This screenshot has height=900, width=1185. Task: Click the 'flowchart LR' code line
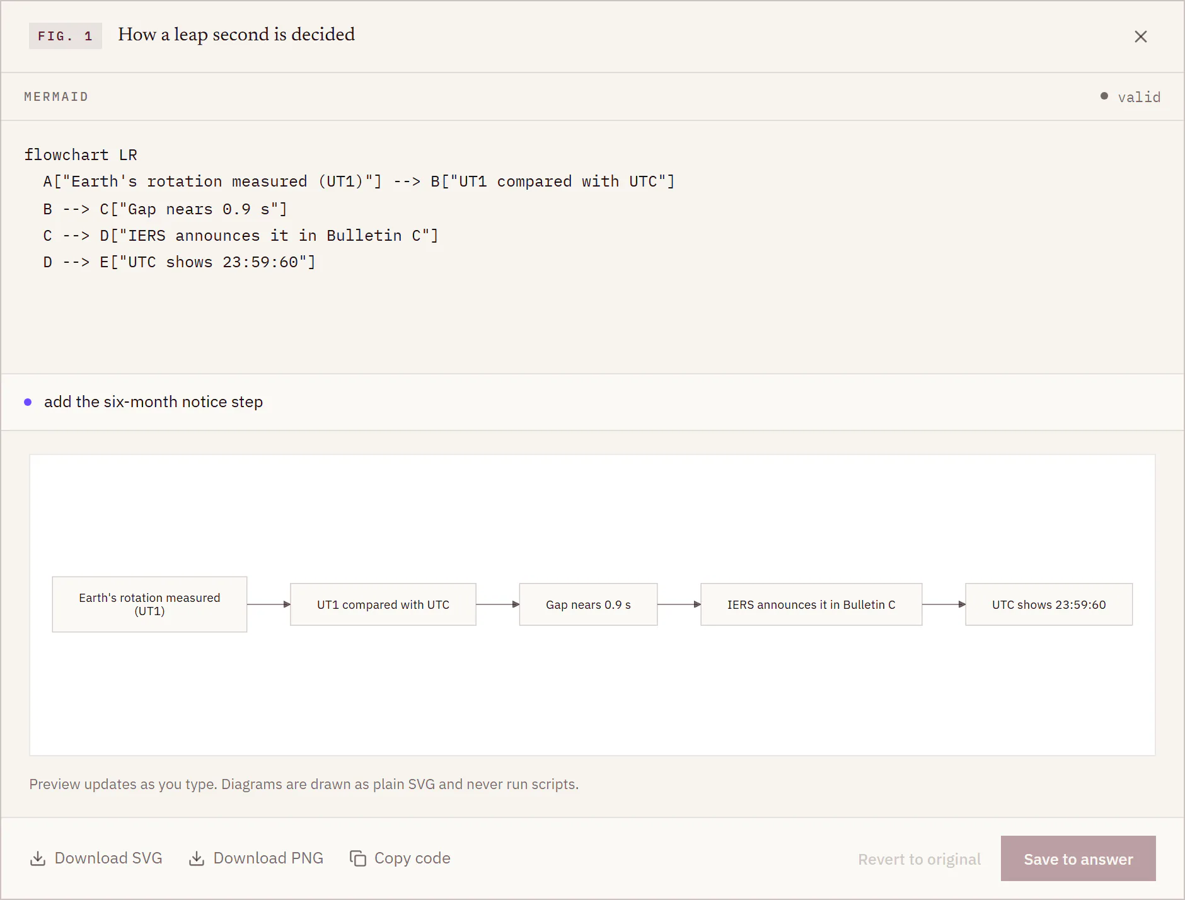coord(81,155)
